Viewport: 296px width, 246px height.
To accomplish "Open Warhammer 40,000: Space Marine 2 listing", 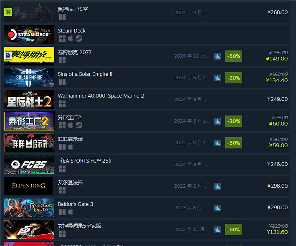I will (x=101, y=96).
